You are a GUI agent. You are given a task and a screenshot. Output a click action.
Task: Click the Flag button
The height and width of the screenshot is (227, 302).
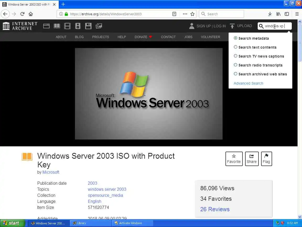[266, 159]
